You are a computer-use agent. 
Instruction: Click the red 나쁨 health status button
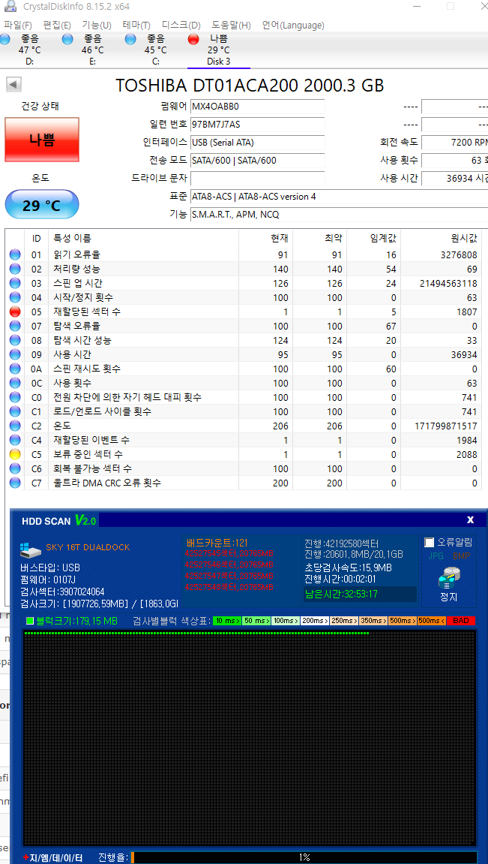[42, 140]
